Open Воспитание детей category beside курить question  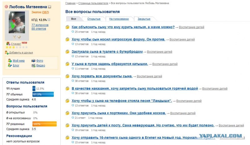(192, 27)
